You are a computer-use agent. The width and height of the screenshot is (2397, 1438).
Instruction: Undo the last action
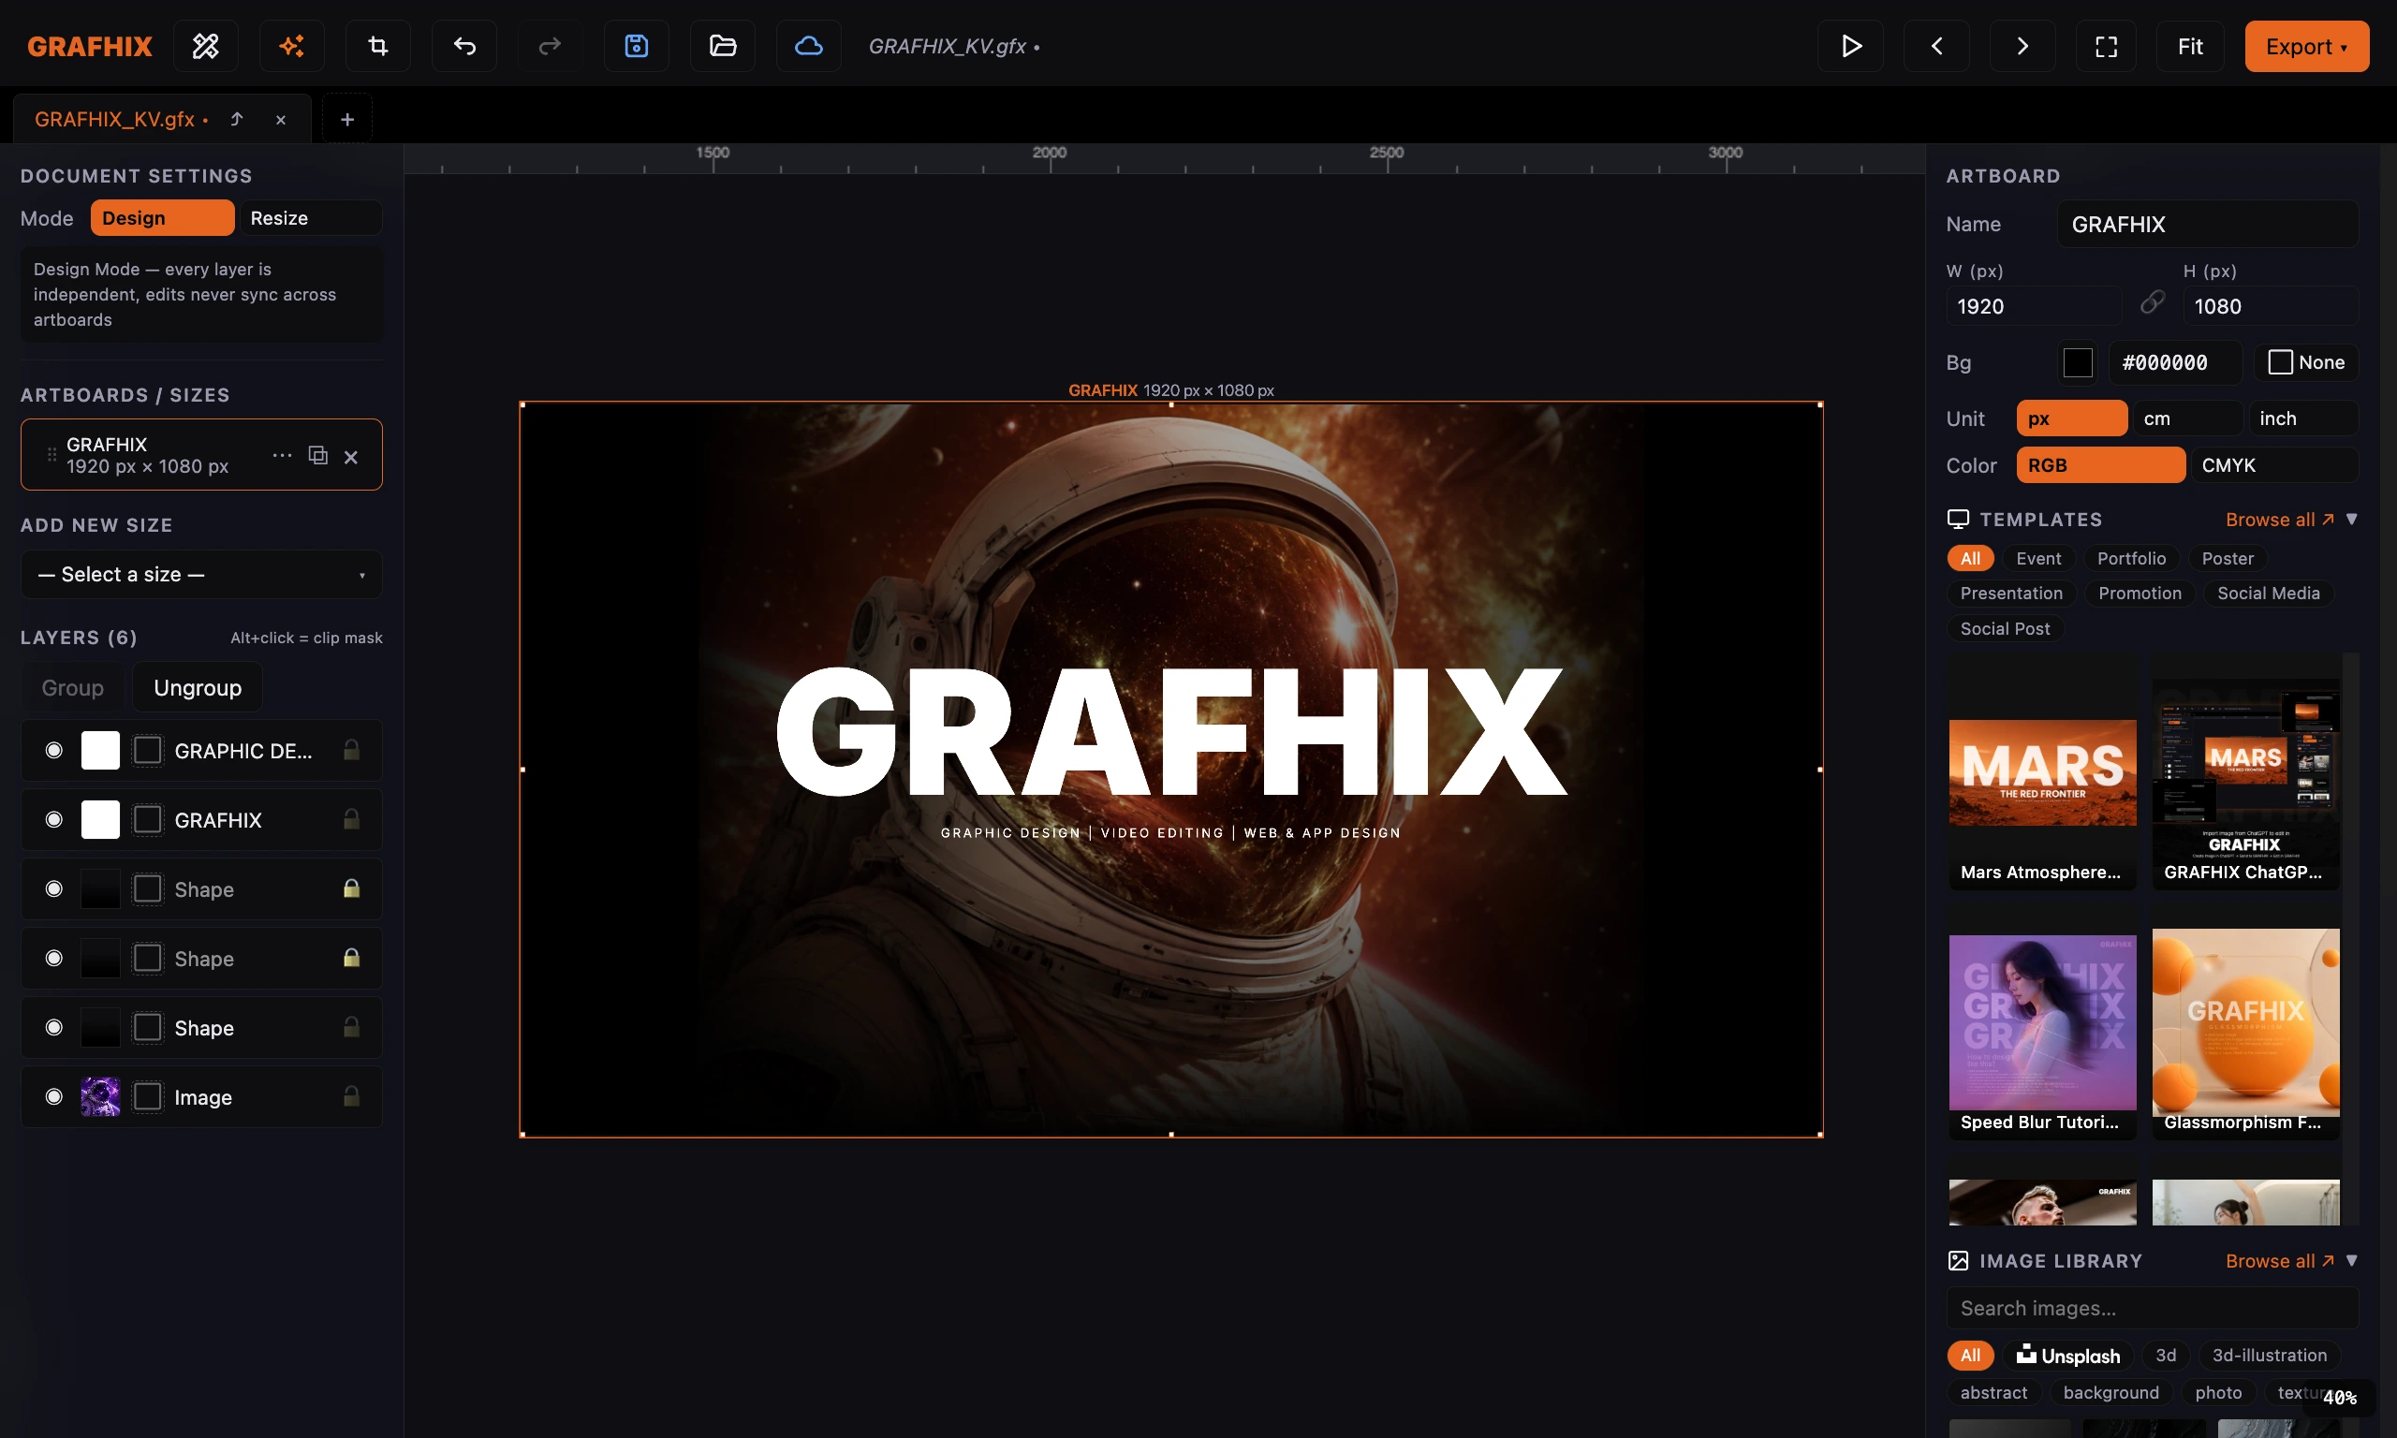464,46
